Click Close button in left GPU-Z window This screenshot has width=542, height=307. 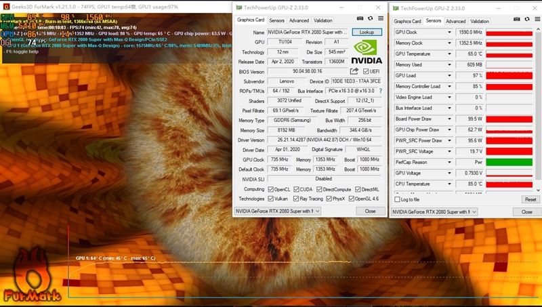click(370, 211)
